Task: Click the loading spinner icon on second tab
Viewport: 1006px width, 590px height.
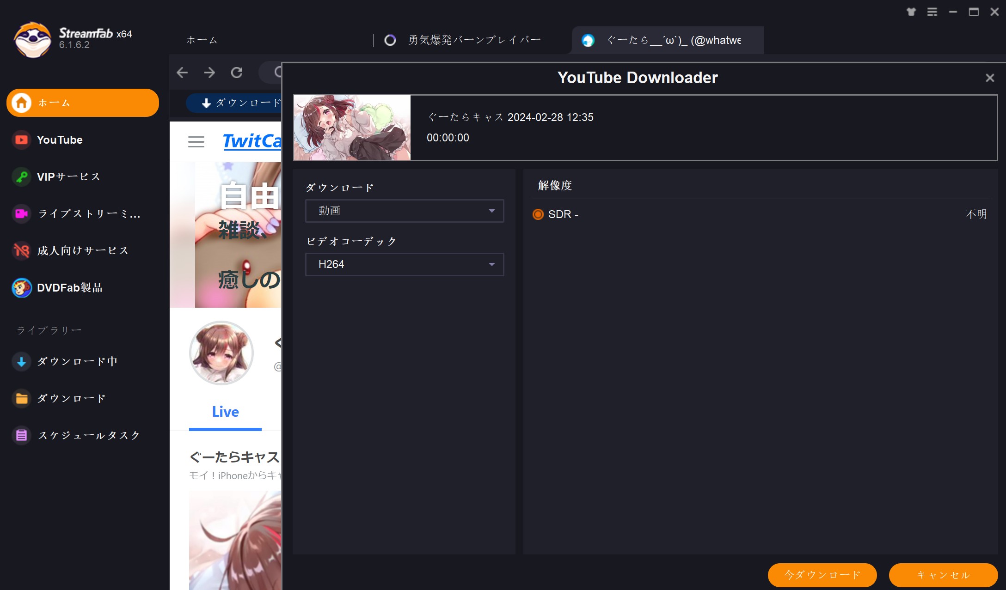Action: tap(390, 40)
